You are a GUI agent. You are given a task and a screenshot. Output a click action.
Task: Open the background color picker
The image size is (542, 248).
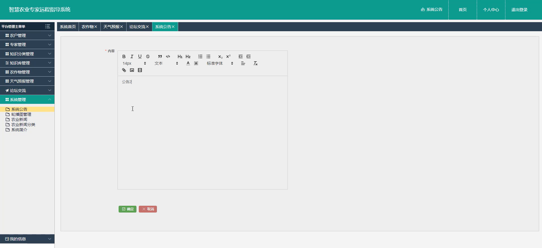[196, 63]
